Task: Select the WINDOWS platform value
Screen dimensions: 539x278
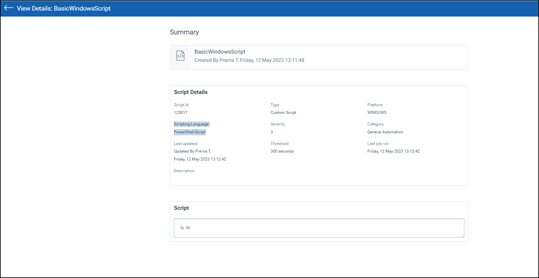Action: pyautogui.click(x=377, y=113)
